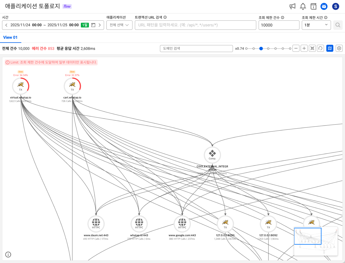This screenshot has width=345, height=263.
Task: Click the green 1일 time range badge
Action: click(x=85, y=25)
